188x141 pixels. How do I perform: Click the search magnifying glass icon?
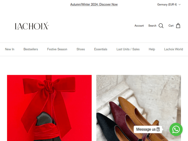pos(161,26)
